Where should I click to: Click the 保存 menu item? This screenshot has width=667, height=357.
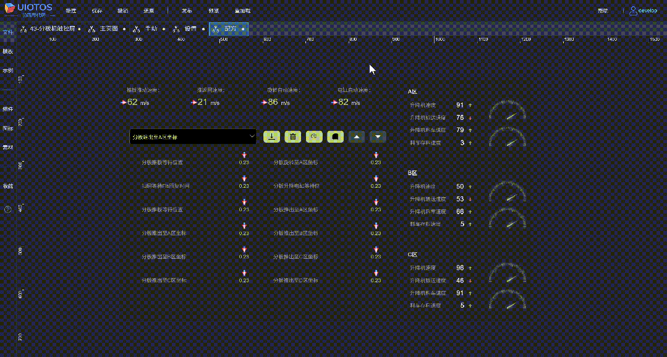97,10
